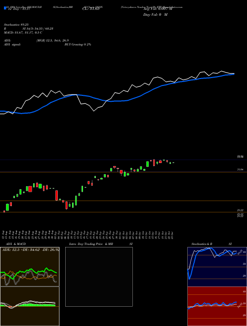Click the (MGR) 12.5, 34.6, 26.9 ADX values
The image size is (247, 326).
click(52, 41)
